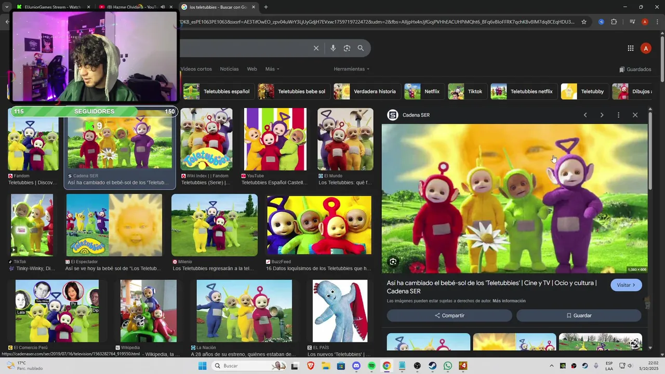Open Discord from taskbar
The width and height of the screenshot is (665, 374).
(356, 366)
